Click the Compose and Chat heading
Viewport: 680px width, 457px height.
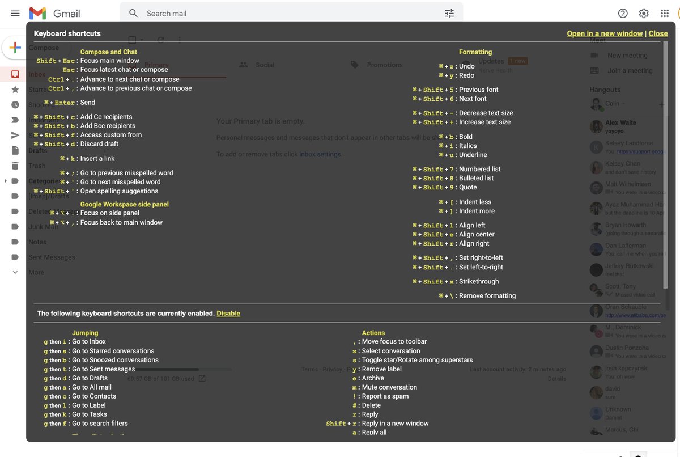(x=109, y=52)
